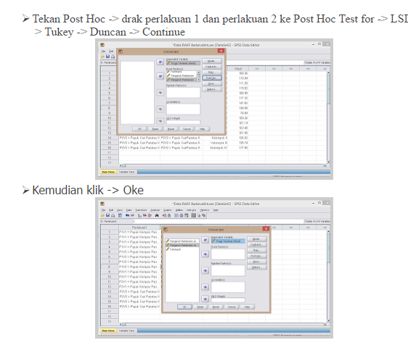This screenshot has height=340, width=408.
Task: Click the Split File icon in the lower SPSS toolbar
Action: point(176,215)
